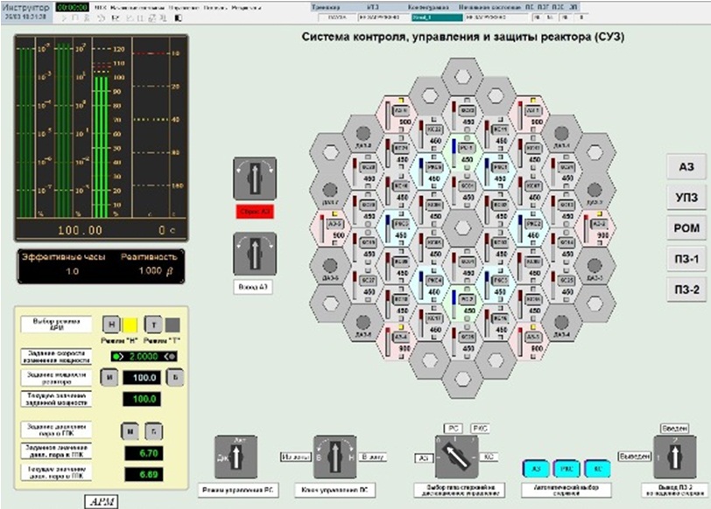The image size is (711, 509).
Task: Select the cyan АЗ auto-selection button
Action: [536, 469]
